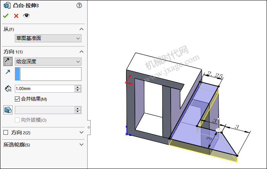Click the 凸台-拉伸3 title text

(x=26, y=5)
